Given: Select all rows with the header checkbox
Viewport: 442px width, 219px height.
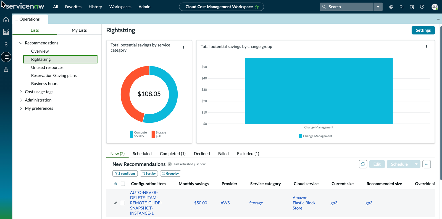Looking at the screenshot, I should tap(123, 184).
